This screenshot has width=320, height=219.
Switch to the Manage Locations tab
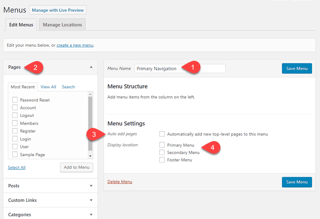tap(62, 25)
